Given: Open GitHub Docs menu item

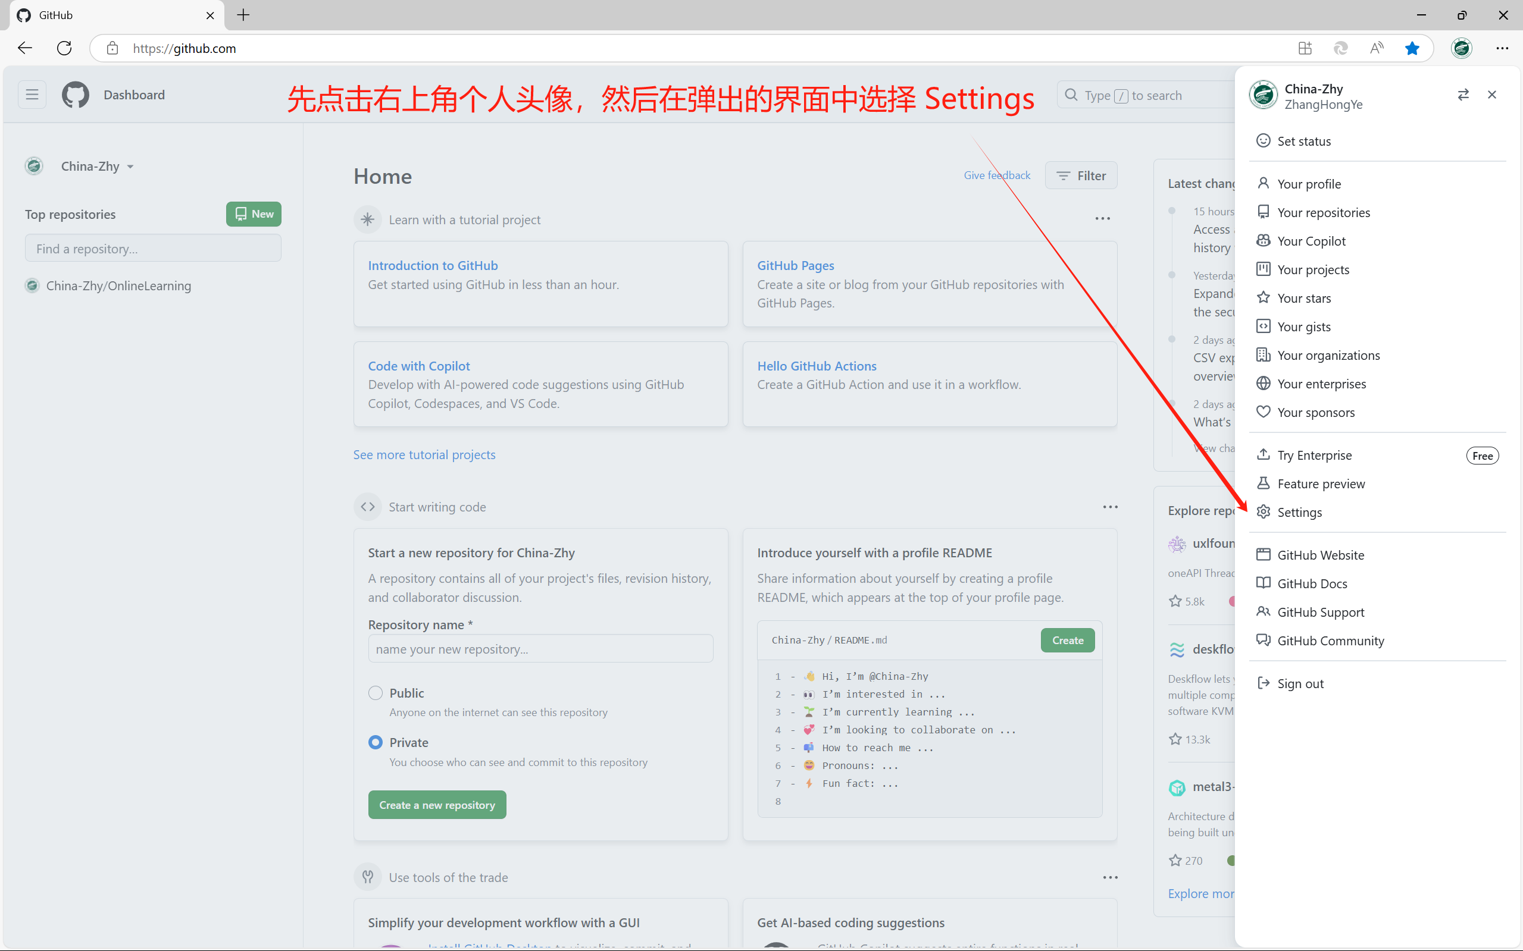Looking at the screenshot, I should point(1378,583).
